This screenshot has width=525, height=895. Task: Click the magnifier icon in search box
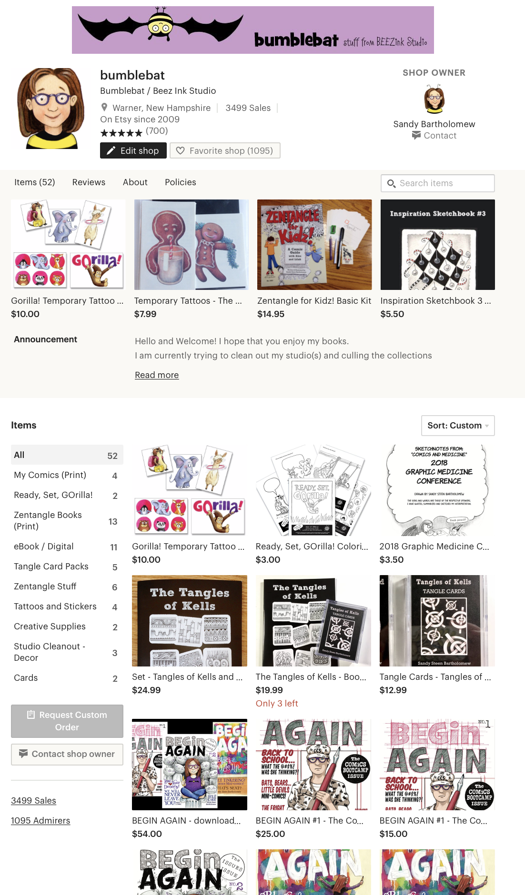click(x=392, y=183)
